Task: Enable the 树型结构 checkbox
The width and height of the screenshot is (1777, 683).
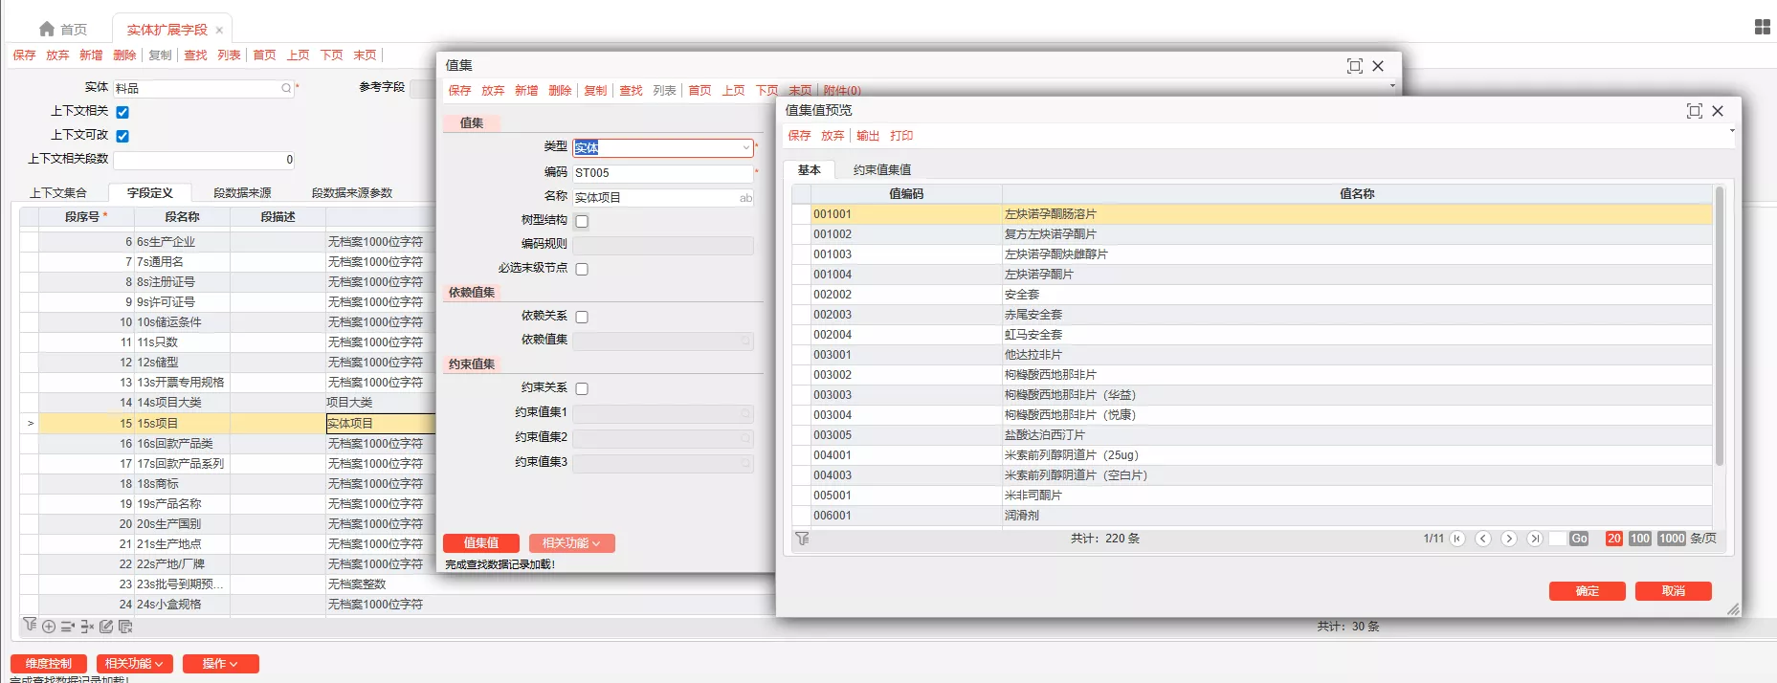Action: [582, 221]
